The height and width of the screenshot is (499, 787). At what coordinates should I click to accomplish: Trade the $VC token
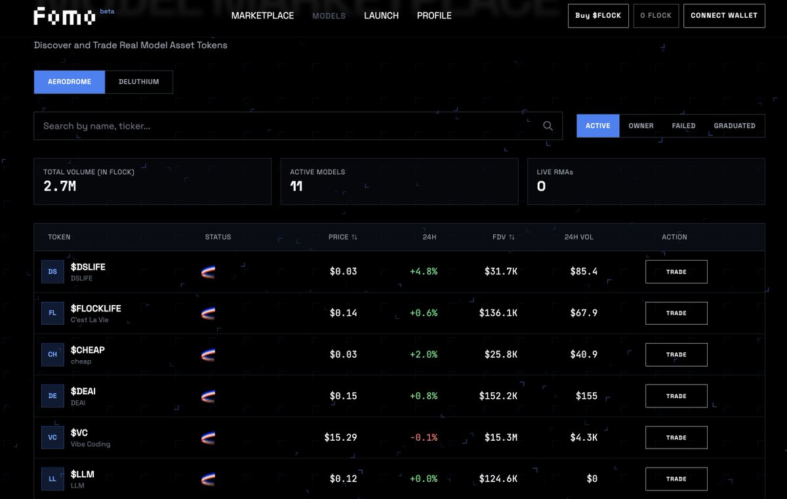pos(676,437)
